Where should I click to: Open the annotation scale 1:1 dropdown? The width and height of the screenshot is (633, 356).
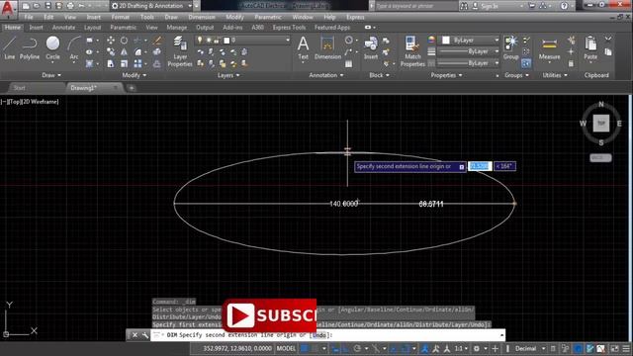click(x=461, y=348)
